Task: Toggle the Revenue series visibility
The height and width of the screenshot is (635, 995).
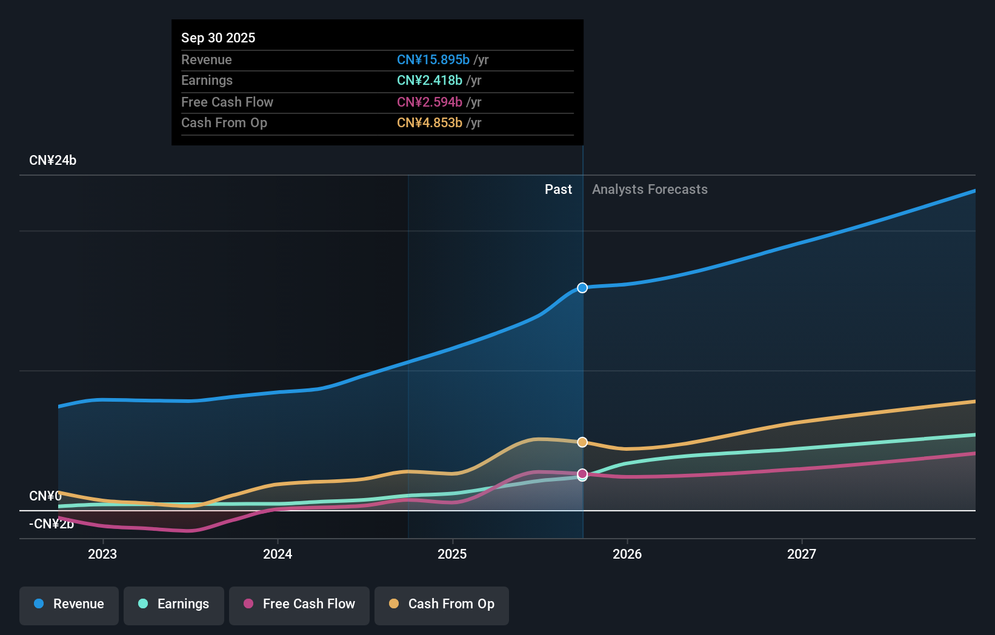Action: click(68, 604)
